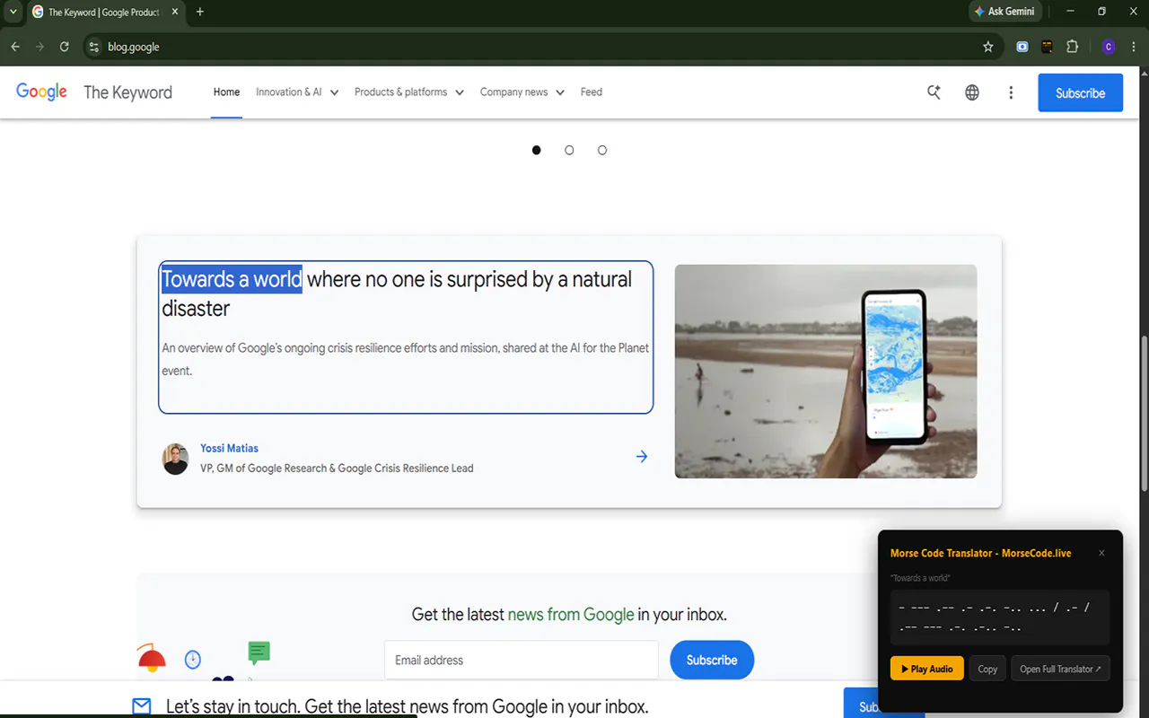
Task: Click the author title VP, GM text
Action: pyautogui.click(x=337, y=468)
